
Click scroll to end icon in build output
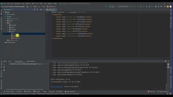[x=168, y=67]
